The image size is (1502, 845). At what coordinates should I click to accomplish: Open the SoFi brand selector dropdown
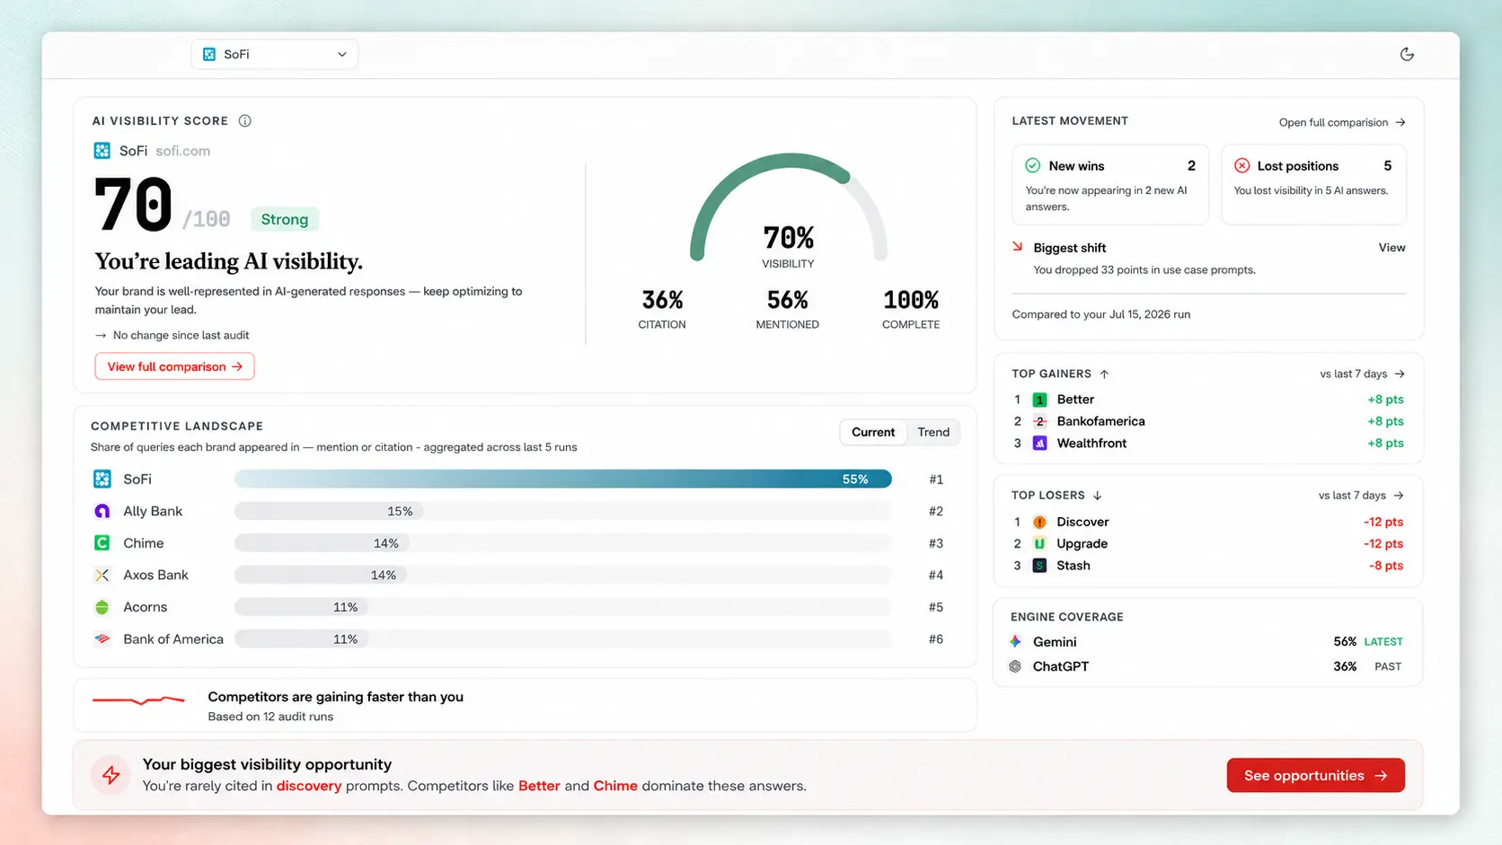(274, 54)
